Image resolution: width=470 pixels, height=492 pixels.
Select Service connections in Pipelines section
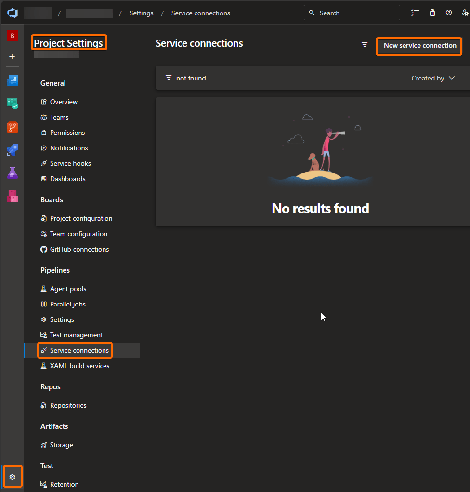coord(79,350)
